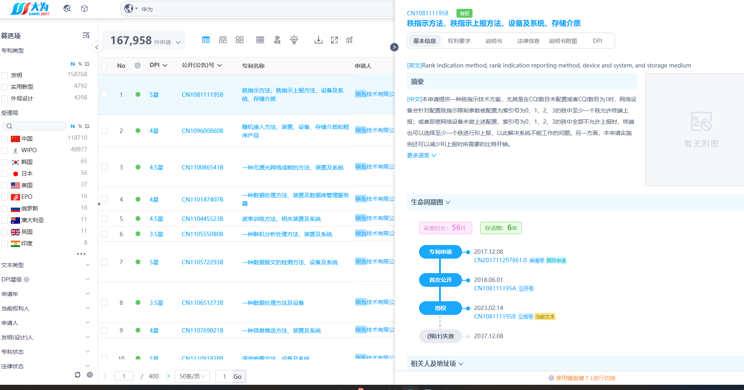Open patent link CN110086541B
744x390 pixels.
click(x=202, y=167)
